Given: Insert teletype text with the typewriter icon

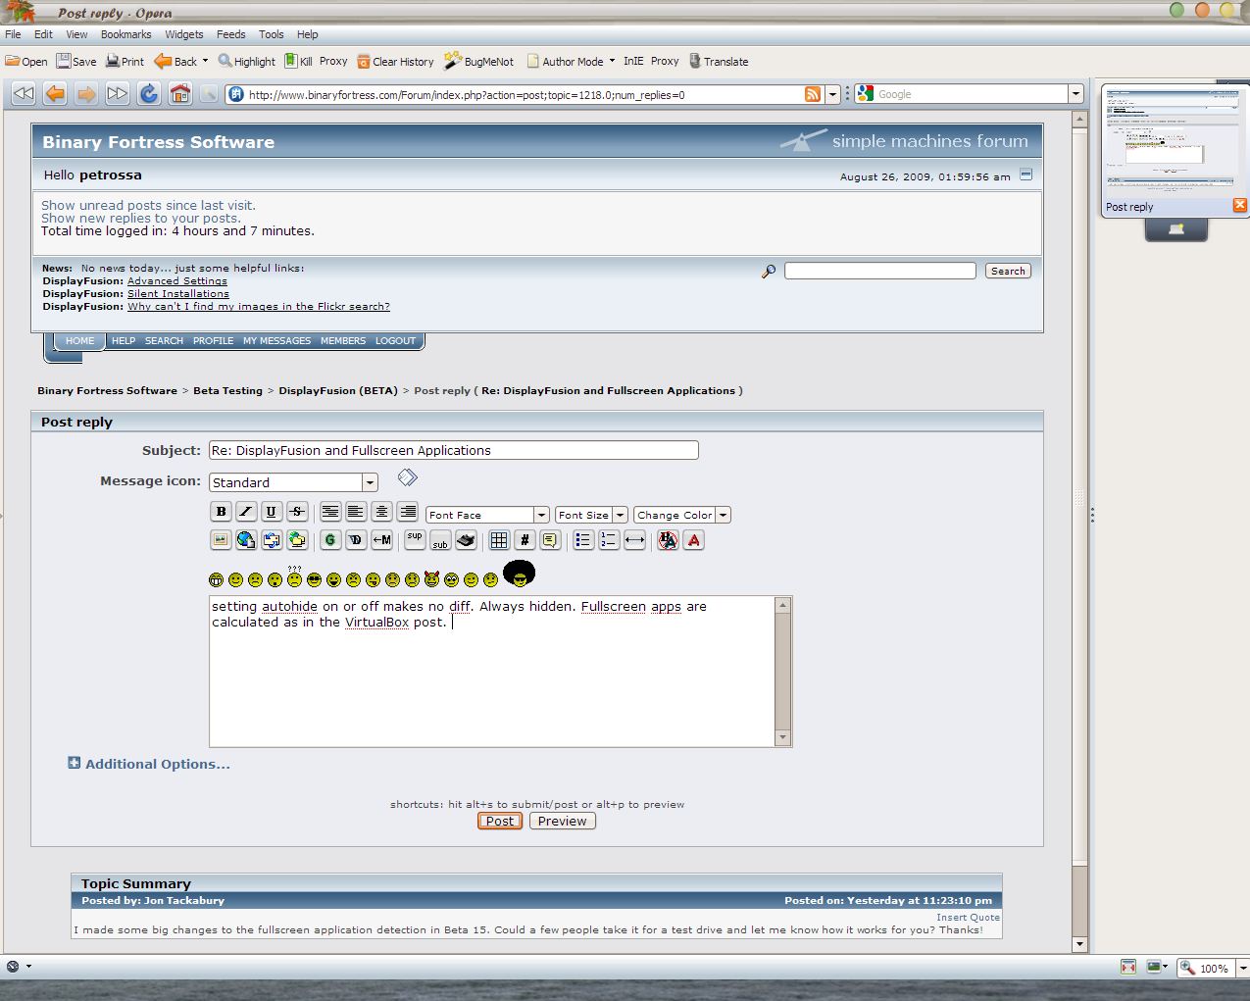Looking at the screenshot, I should click(466, 539).
